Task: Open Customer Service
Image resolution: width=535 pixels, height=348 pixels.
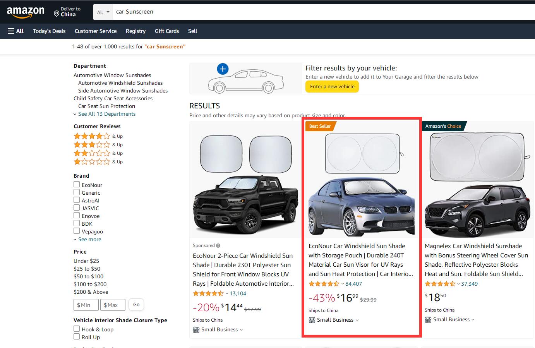Action: (x=96, y=31)
